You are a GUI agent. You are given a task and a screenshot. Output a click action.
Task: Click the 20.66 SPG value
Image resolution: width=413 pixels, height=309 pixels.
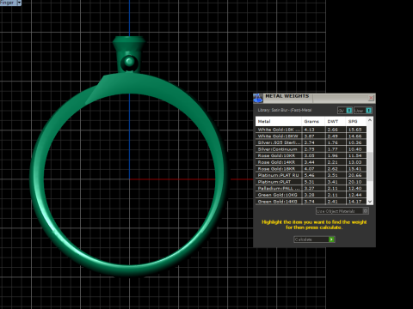coord(354,175)
